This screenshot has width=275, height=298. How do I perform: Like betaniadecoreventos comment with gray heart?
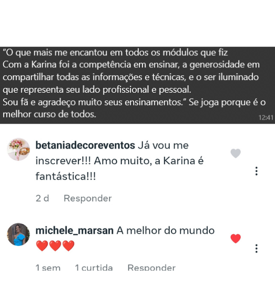point(236,153)
